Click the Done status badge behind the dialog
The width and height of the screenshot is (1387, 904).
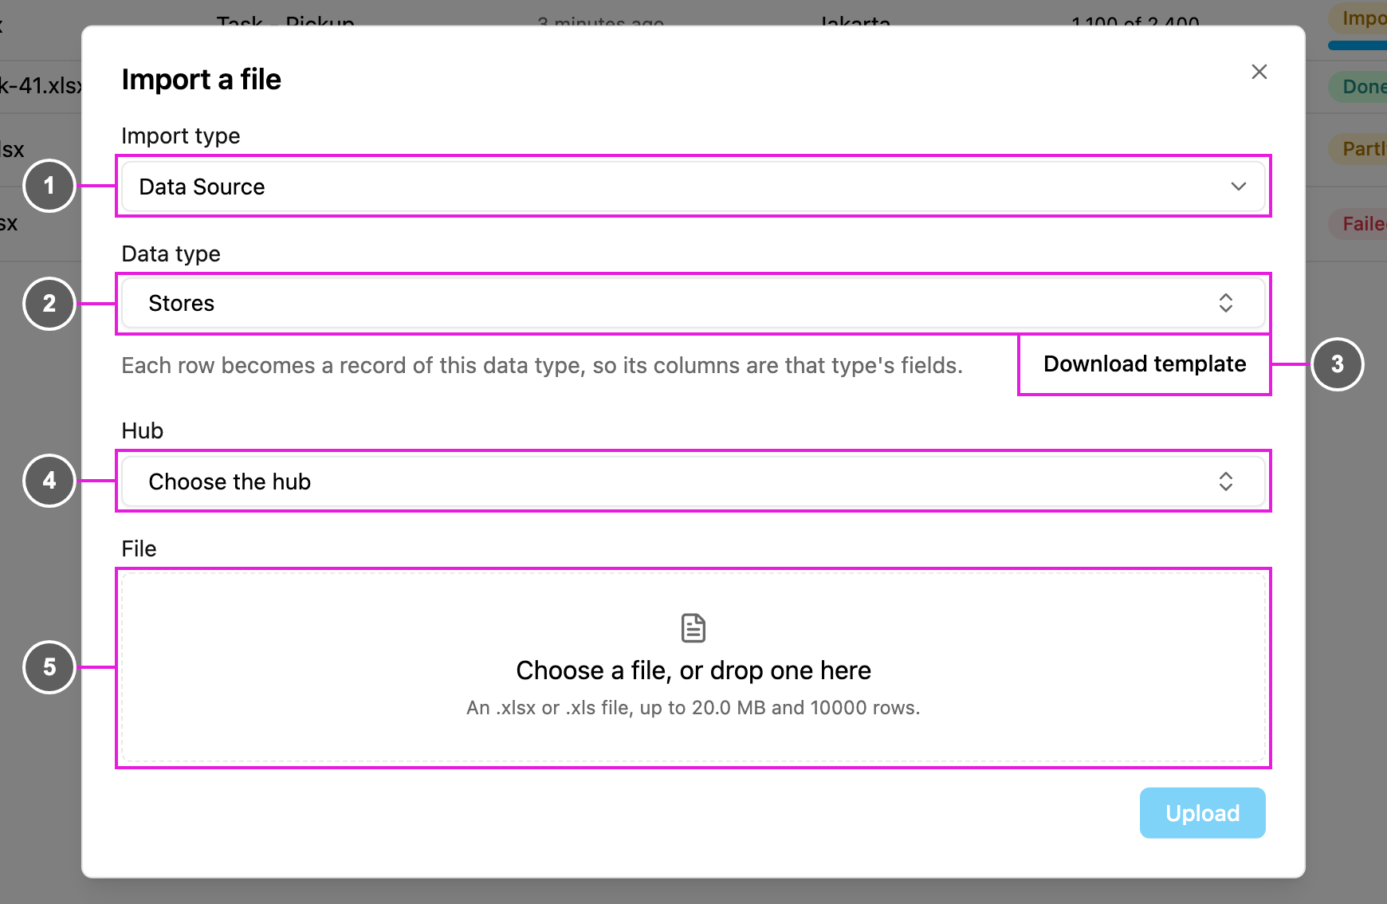point(1359,87)
